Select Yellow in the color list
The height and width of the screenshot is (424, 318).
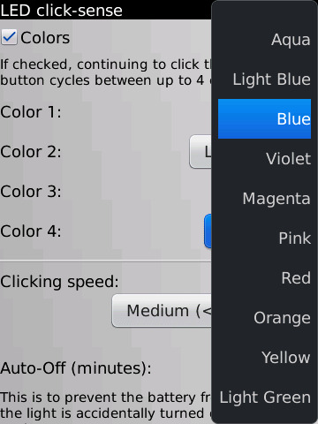pos(264,357)
